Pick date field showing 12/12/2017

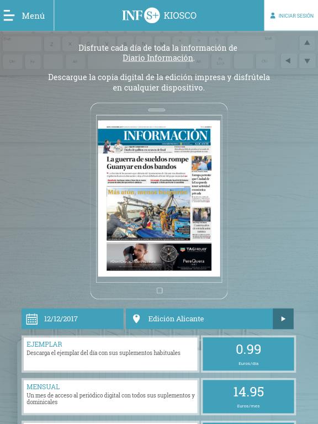click(72, 319)
